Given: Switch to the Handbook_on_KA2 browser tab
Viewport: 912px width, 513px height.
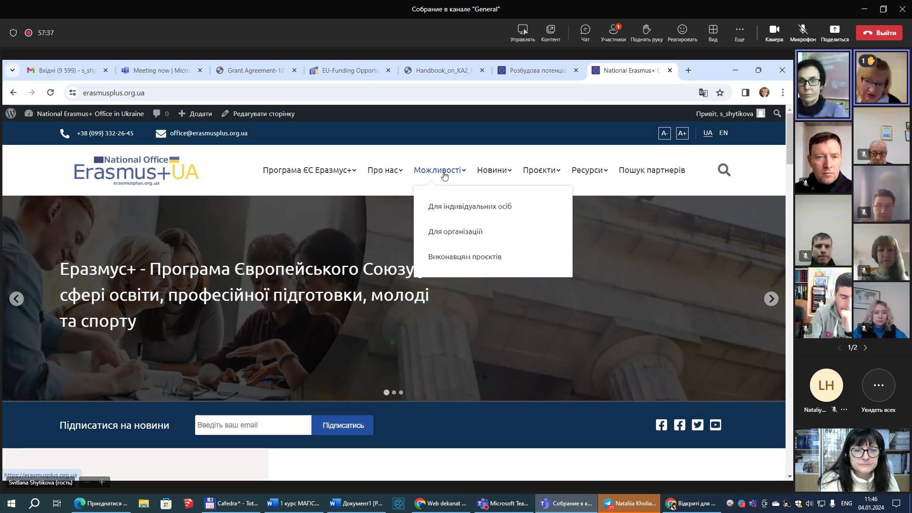Looking at the screenshot, I should [444, 70].
